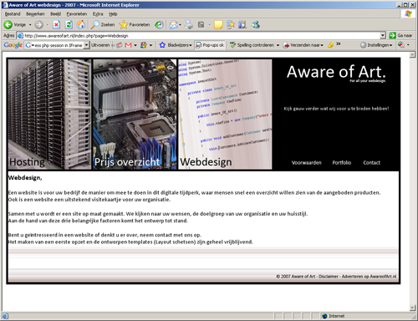Open the Messenger people icon
This screenshot has width=418, height=321.
(x=255, y=25)
